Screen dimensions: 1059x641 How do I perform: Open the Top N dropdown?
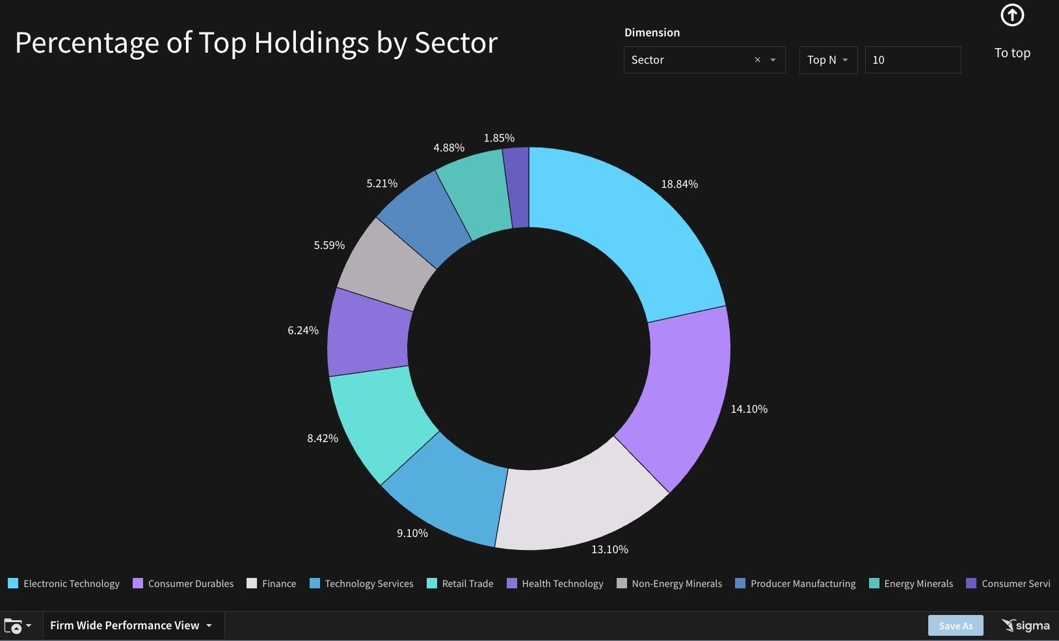pyautogui.click(x=828, y=59)
